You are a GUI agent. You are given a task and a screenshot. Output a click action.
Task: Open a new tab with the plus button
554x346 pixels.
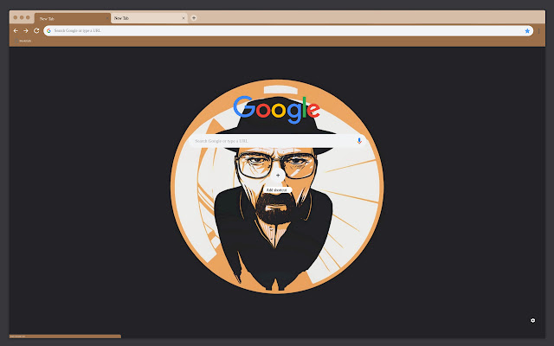pos(194,18)
